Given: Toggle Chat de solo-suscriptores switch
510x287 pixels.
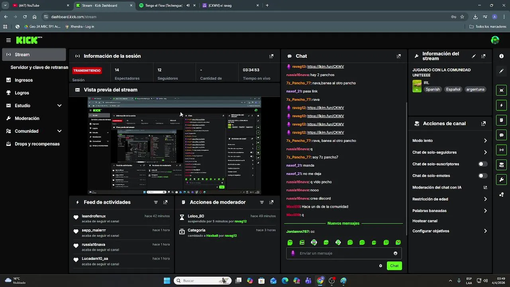Looking at the screenshot, I should tap(483, 164).
